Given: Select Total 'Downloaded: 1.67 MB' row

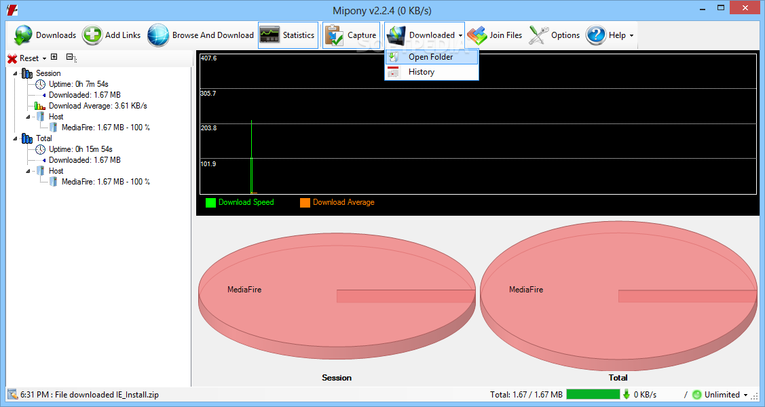Looking at the screenshot, I should pyautogui.click(x=84, y=160).
